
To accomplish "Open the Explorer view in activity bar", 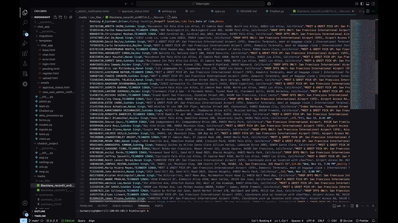I will [25, 12].
